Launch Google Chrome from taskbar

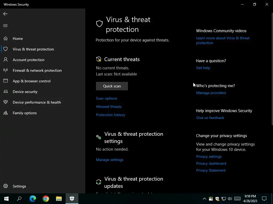46,199
